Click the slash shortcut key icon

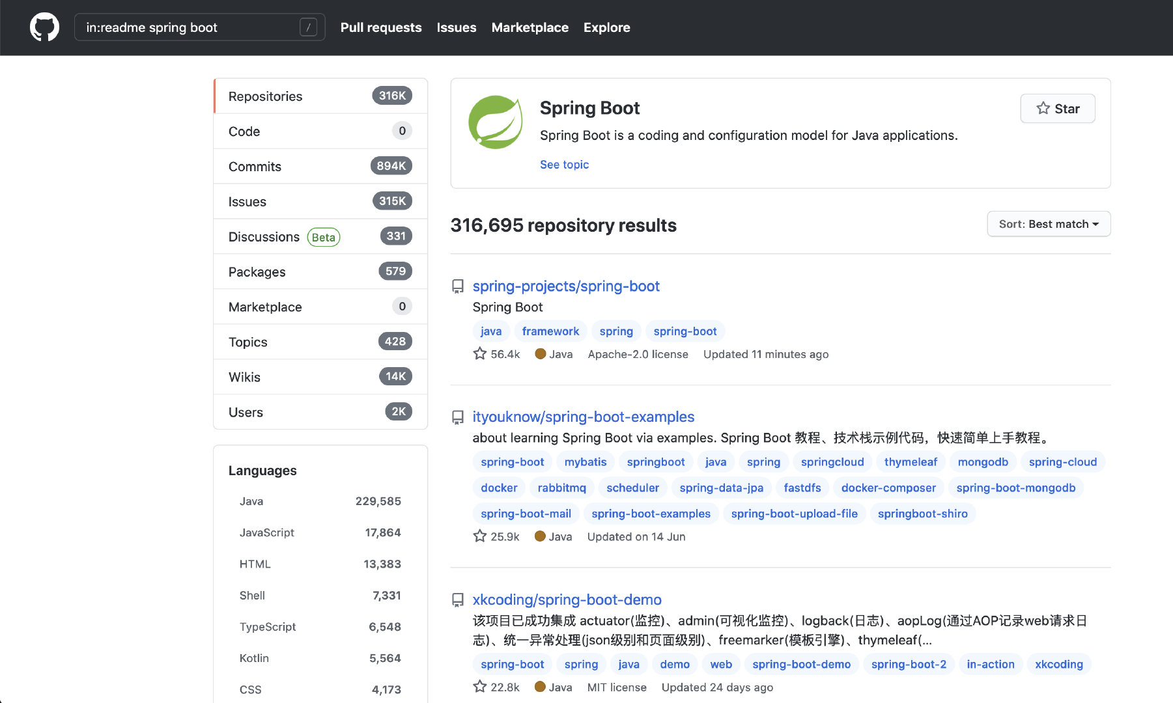pyautogui.click(x=308, y=27)
